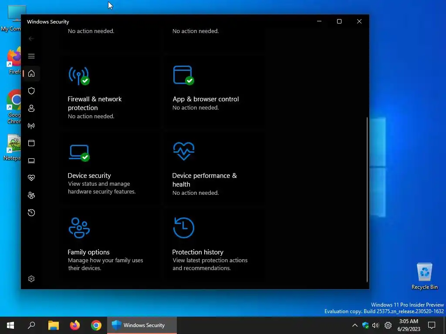
Task: Open Device performance heart icon in sidebar
Action: [x=31, y=178]
